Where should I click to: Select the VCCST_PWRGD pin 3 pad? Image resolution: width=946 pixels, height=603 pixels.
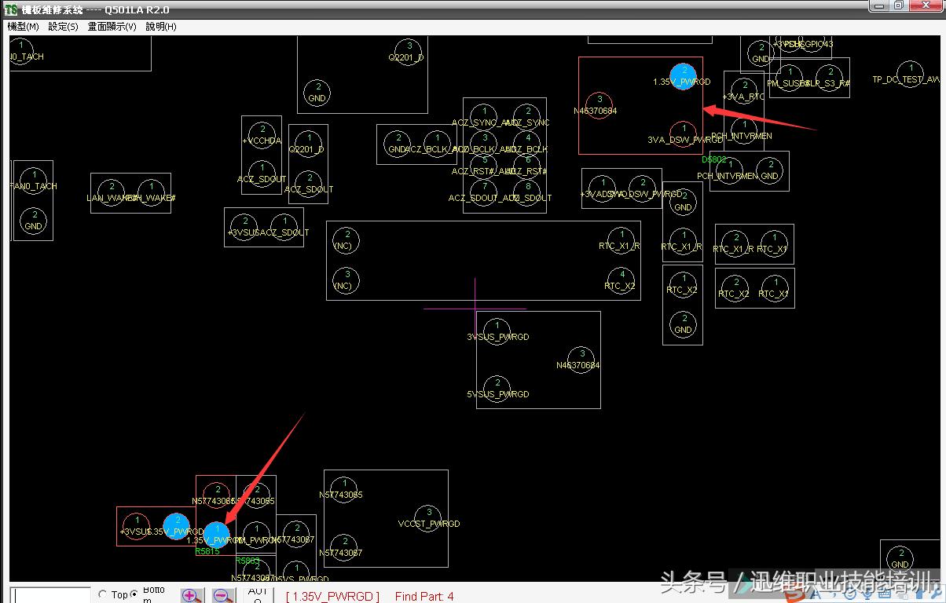[x=428, y=517]
